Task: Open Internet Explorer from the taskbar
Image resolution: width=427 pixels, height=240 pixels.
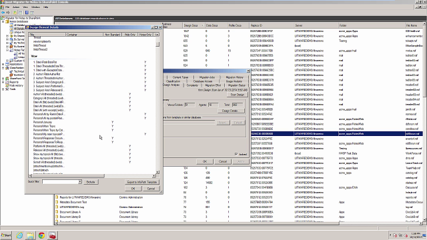Action: (19, 235)
